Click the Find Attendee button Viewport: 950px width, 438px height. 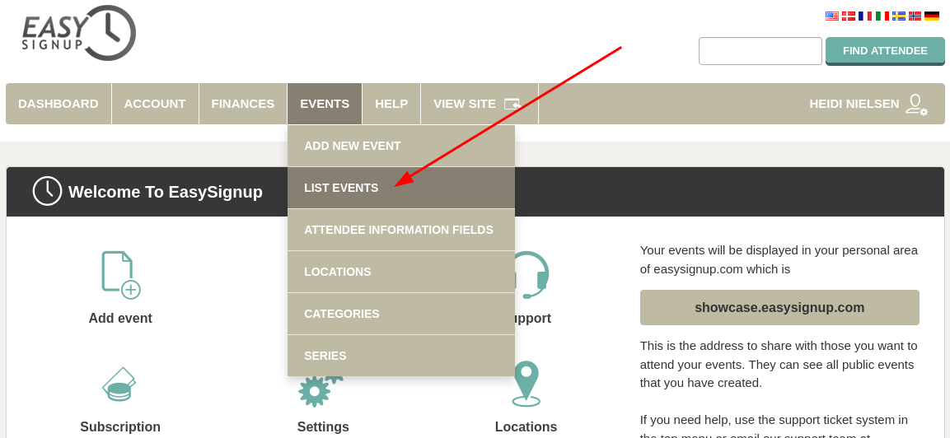(885, 51)
